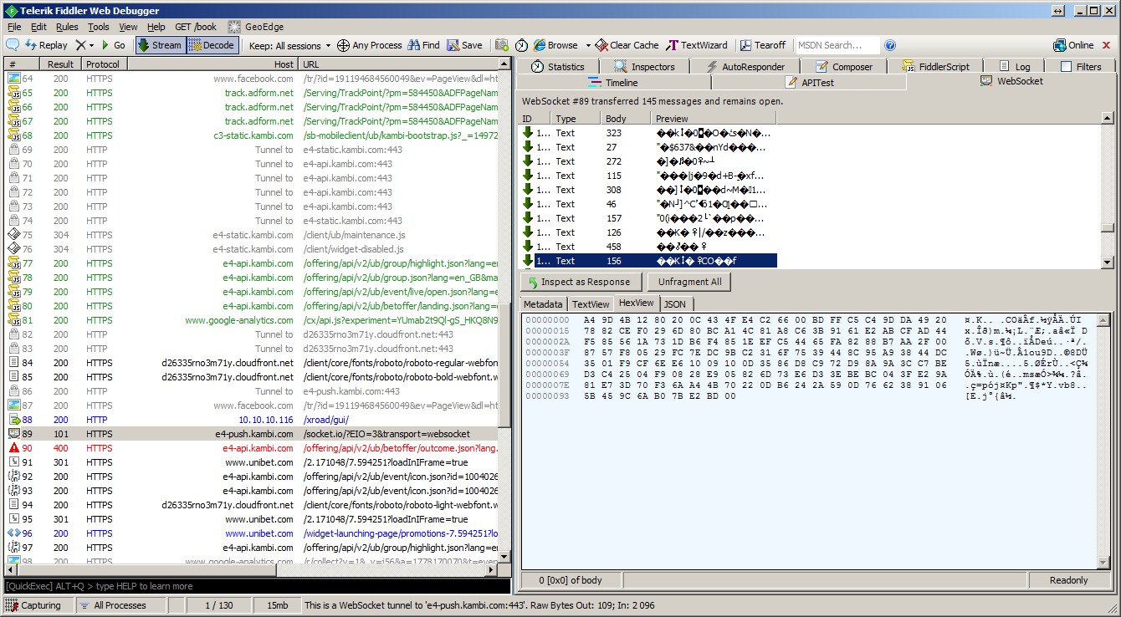Toggle Decode mode

click(212, 45)
